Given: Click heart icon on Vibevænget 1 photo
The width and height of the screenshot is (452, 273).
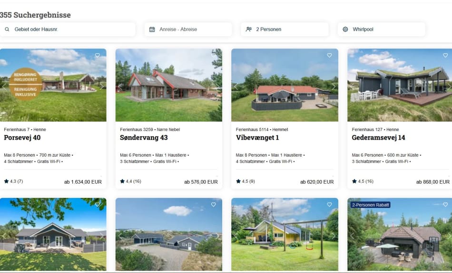Looking at the screenshot, I should tap(329, 55).
